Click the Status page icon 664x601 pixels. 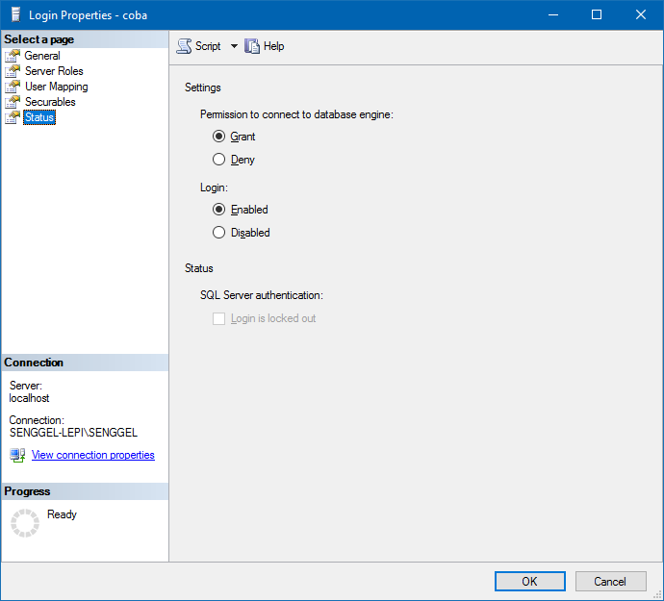(x=13, y=117)
